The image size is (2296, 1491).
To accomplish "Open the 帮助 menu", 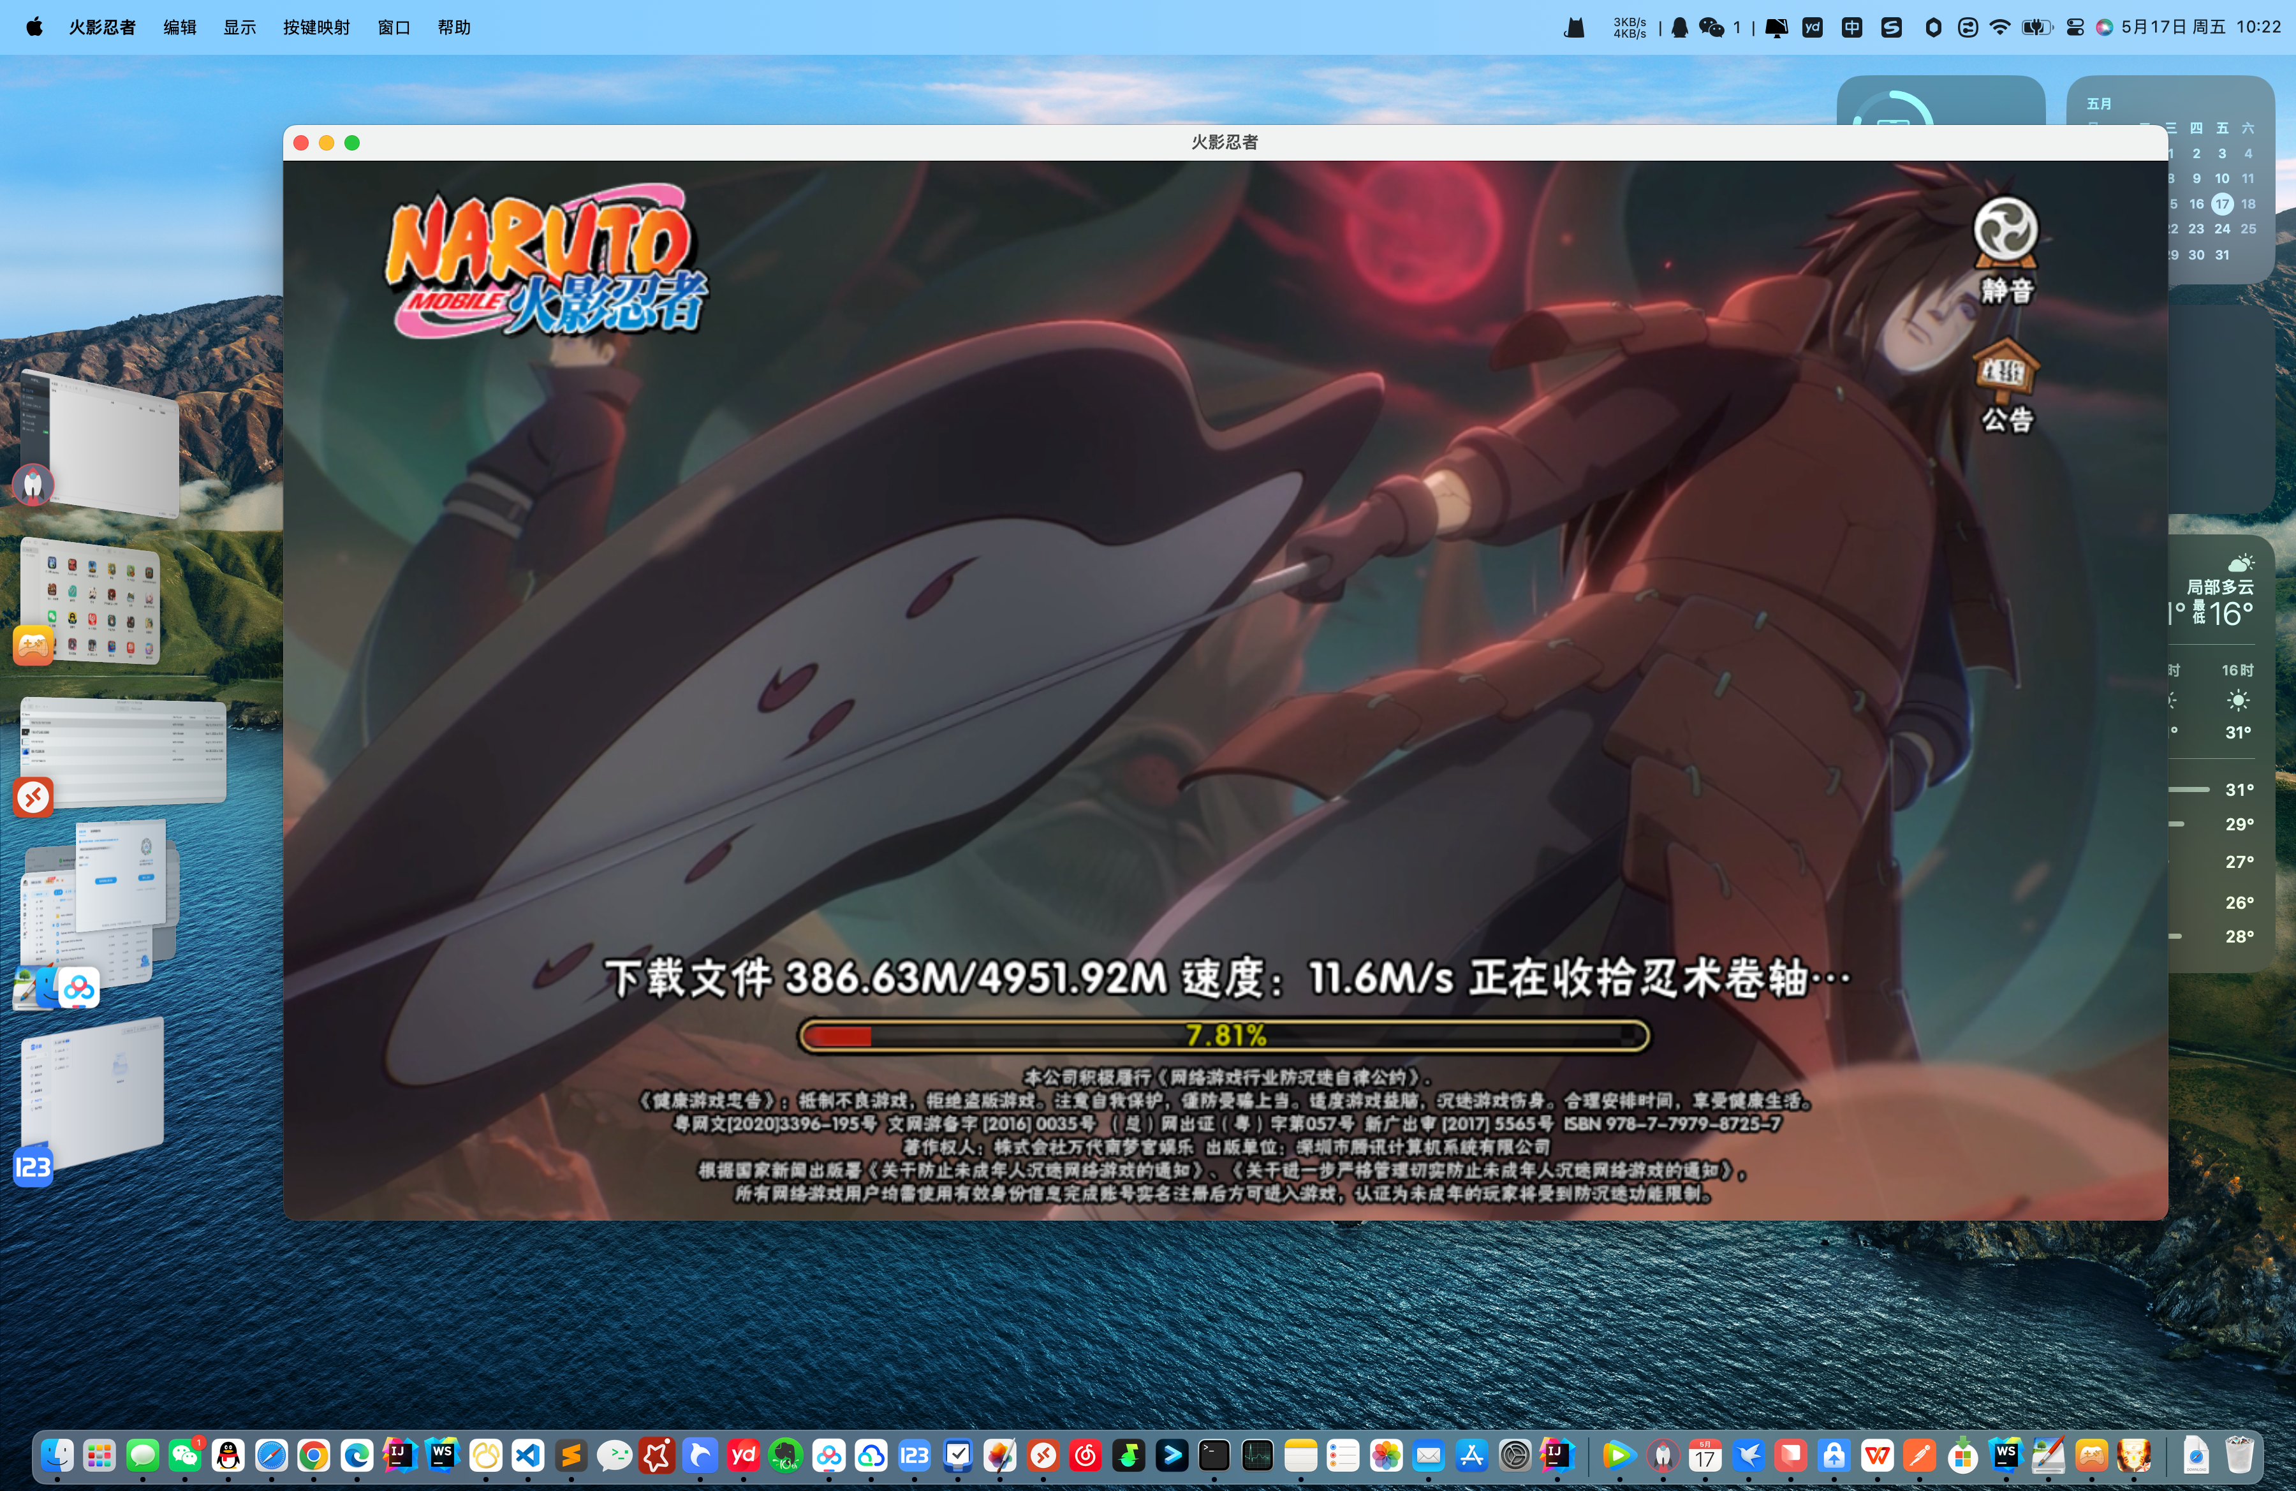I will tap(453, 27).
